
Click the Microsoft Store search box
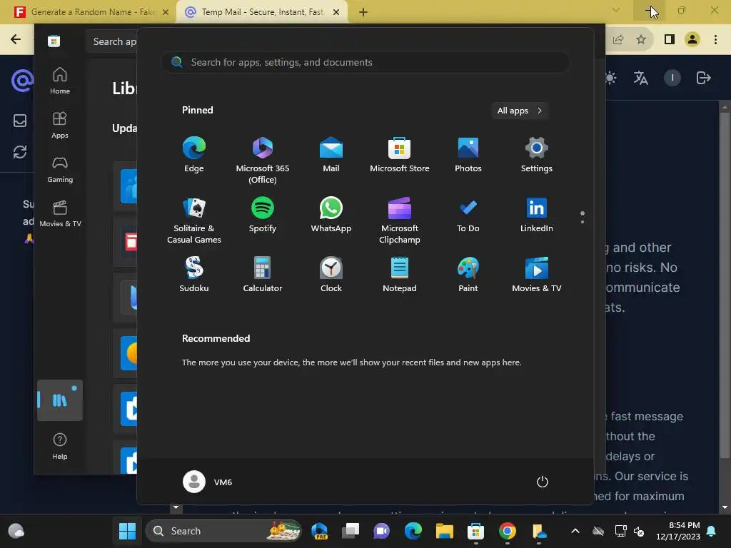[112, 41]
